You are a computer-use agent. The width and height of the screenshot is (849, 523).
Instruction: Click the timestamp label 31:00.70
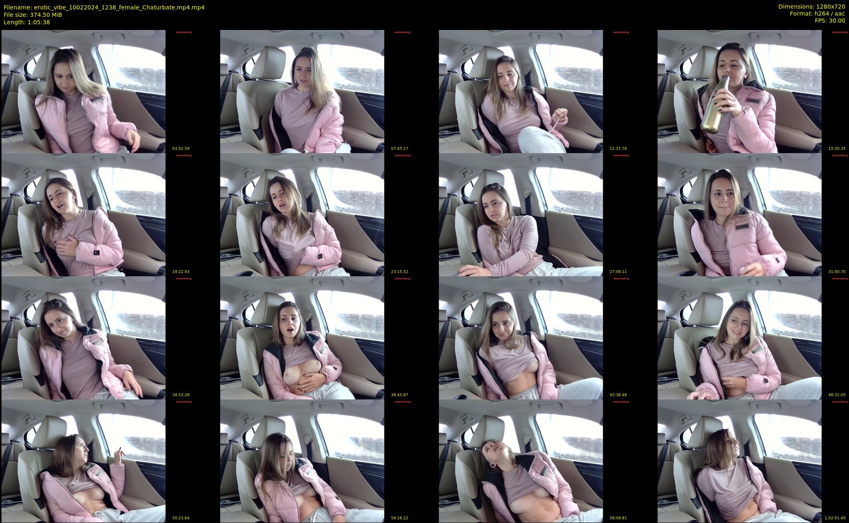(x=837, y=272)
